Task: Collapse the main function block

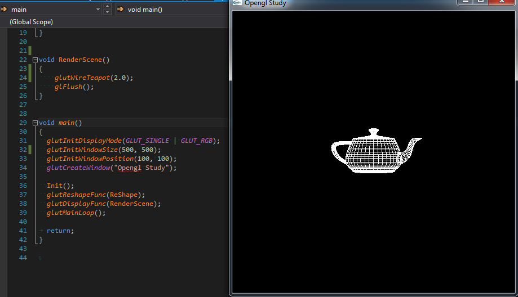Action: [x=35, y=123]
